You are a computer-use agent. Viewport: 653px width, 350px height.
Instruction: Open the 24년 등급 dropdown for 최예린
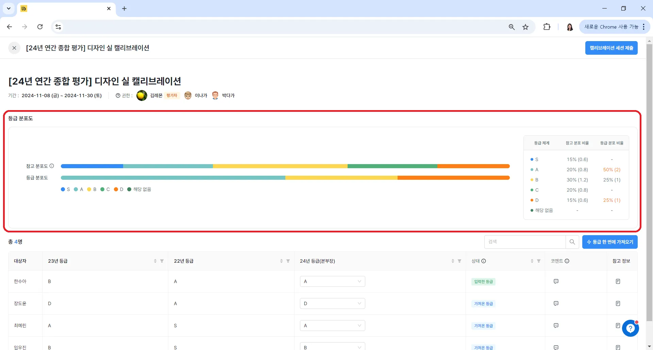(x=332, y=326)
